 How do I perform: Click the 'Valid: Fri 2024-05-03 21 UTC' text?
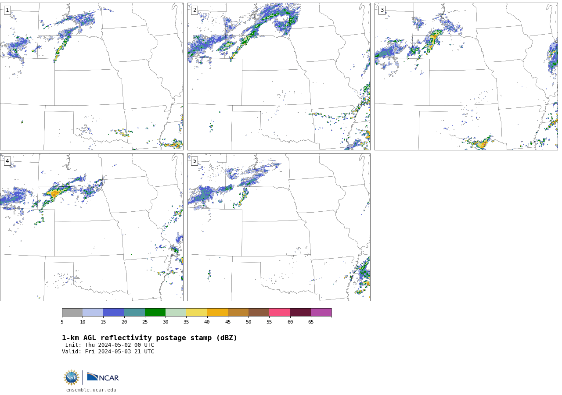(x=108, y=352)
